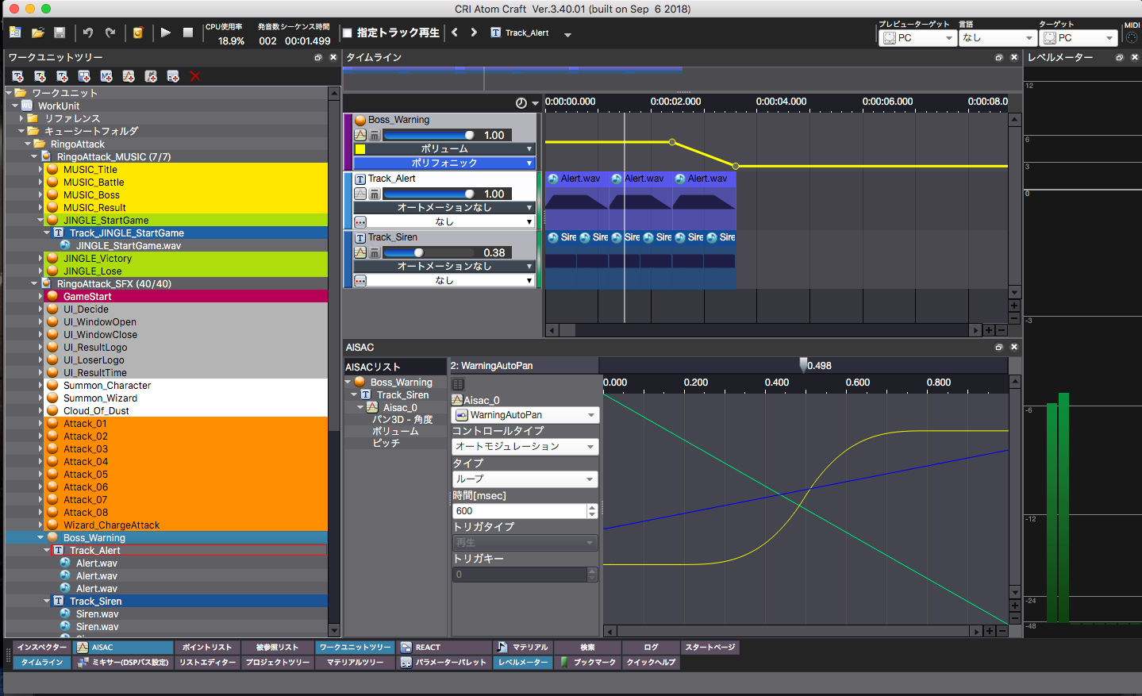Click the clock icon above the timeline tracks
The width and height of the screenshot is (1142, 696).
[521, 103]
